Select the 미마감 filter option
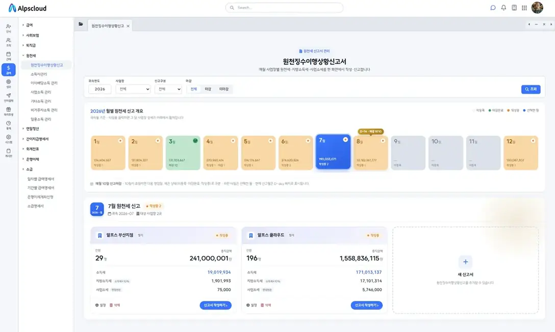Screen dimensions: 555x332 point(224,89)
